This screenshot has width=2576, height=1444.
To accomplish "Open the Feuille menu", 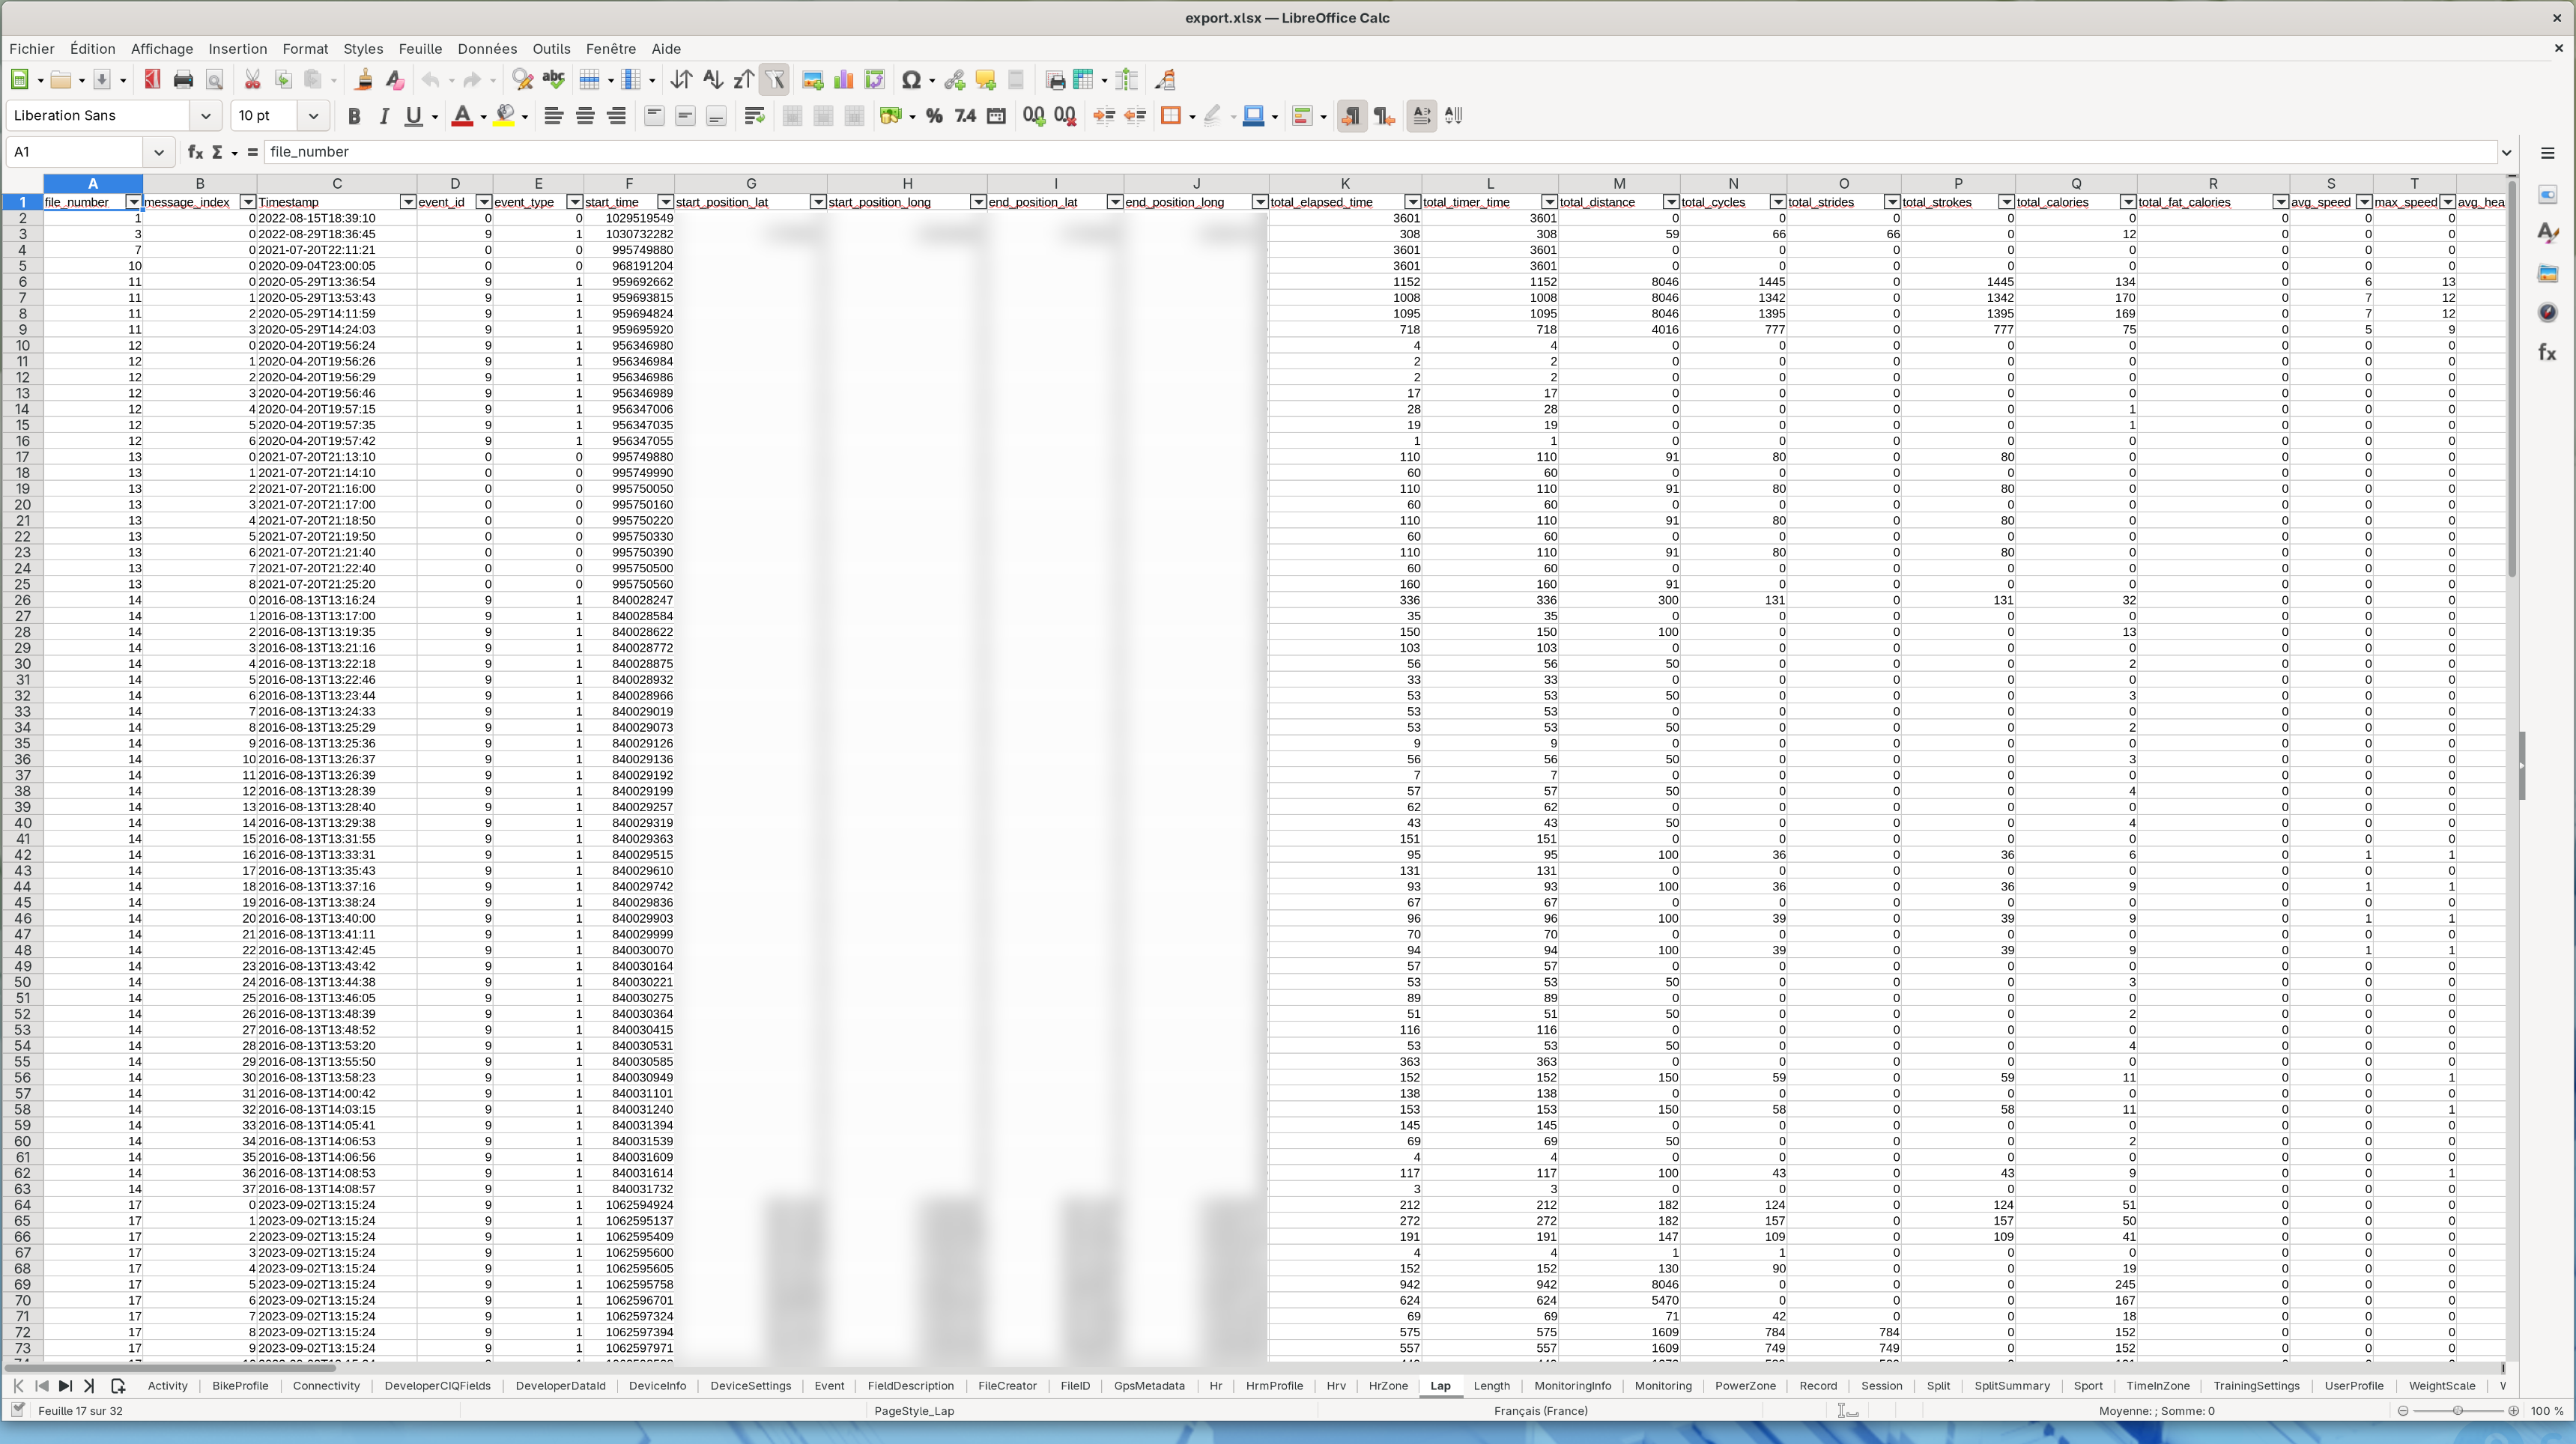I will pyautogui.click(x=420, y=49).
